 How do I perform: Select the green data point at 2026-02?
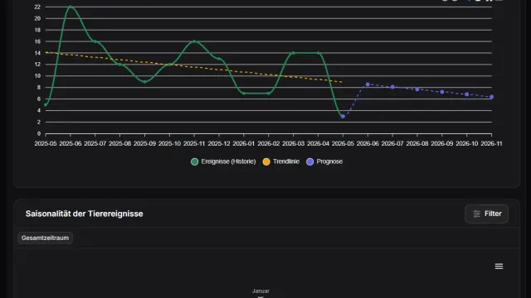pyautogui.click(x=269, y=94)
